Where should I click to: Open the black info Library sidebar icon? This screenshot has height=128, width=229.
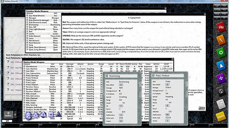click(221, 91)
